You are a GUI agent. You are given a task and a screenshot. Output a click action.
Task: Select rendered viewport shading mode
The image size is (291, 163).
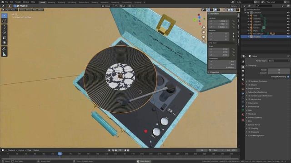pos(235,10)
